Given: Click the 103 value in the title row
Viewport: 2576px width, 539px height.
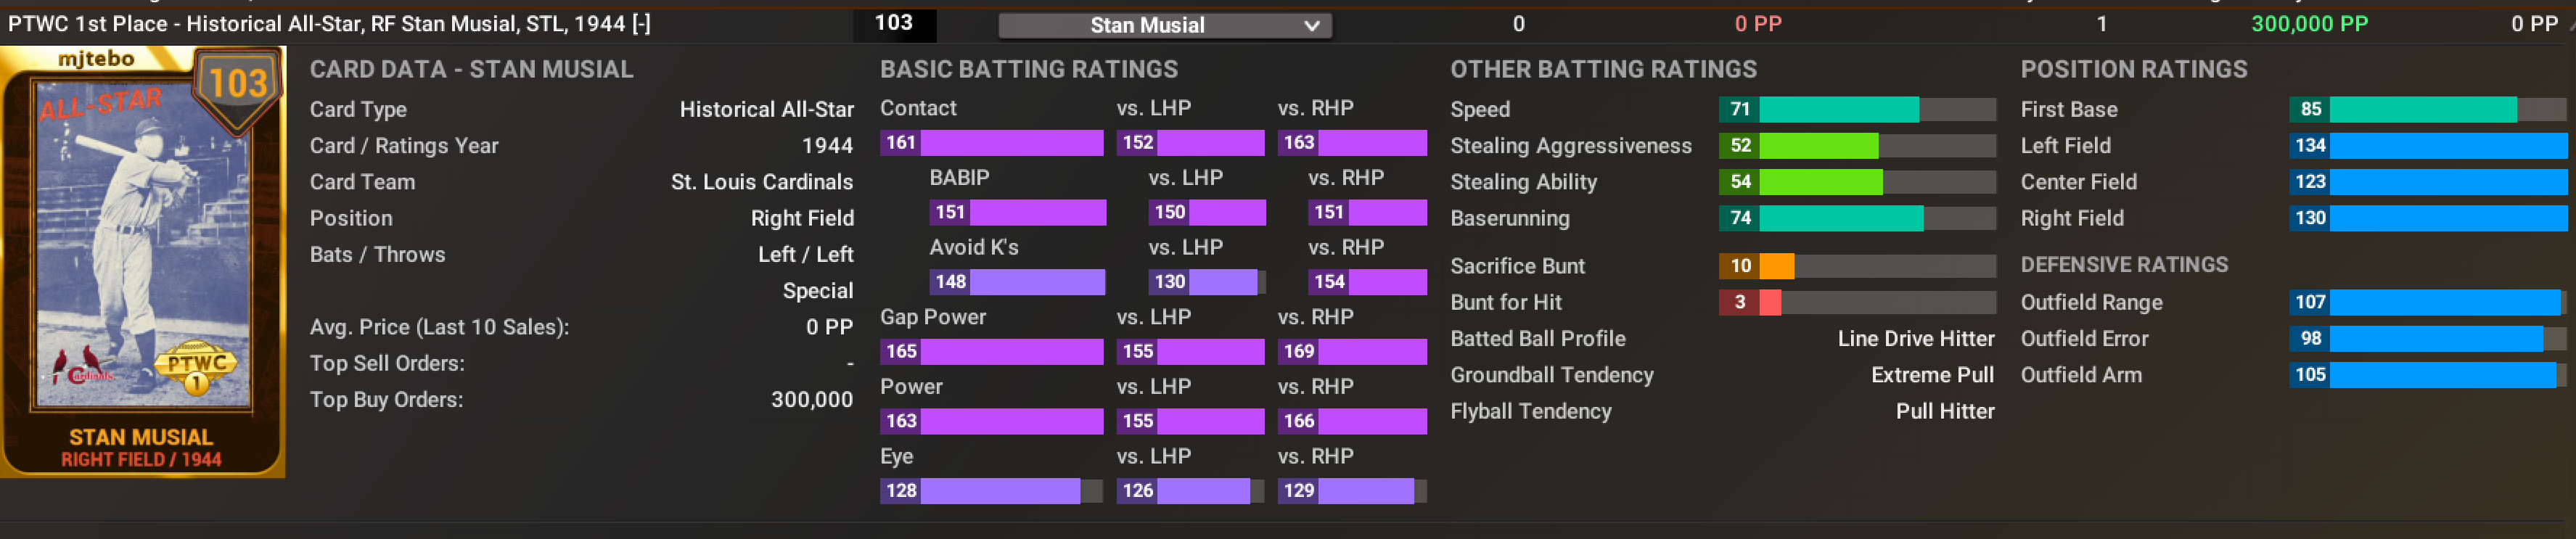Looking at the screenshot, I should pyautogui.click(x=893, y=23).
